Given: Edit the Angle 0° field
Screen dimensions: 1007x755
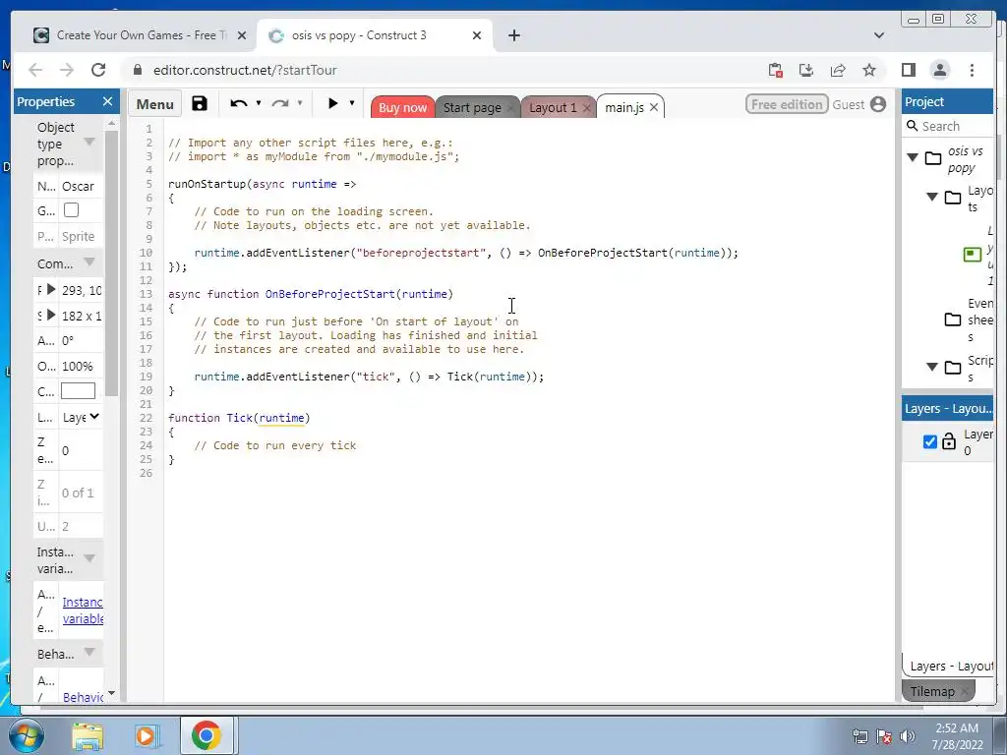Looking at the screenshot, I should click(x=81, y=340).
